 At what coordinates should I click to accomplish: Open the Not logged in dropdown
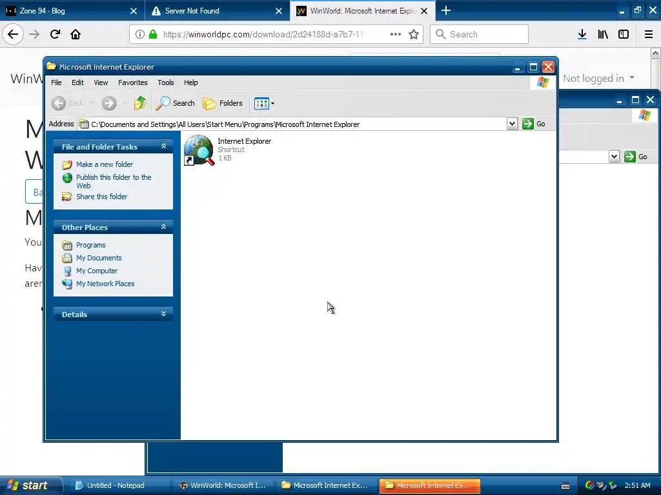coord(598,78)
